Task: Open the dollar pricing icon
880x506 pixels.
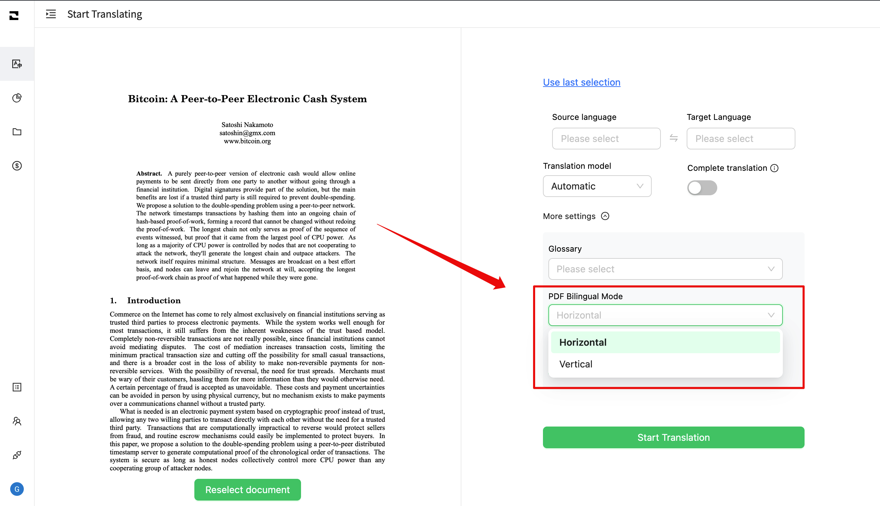Action: [x=17, y=166]
